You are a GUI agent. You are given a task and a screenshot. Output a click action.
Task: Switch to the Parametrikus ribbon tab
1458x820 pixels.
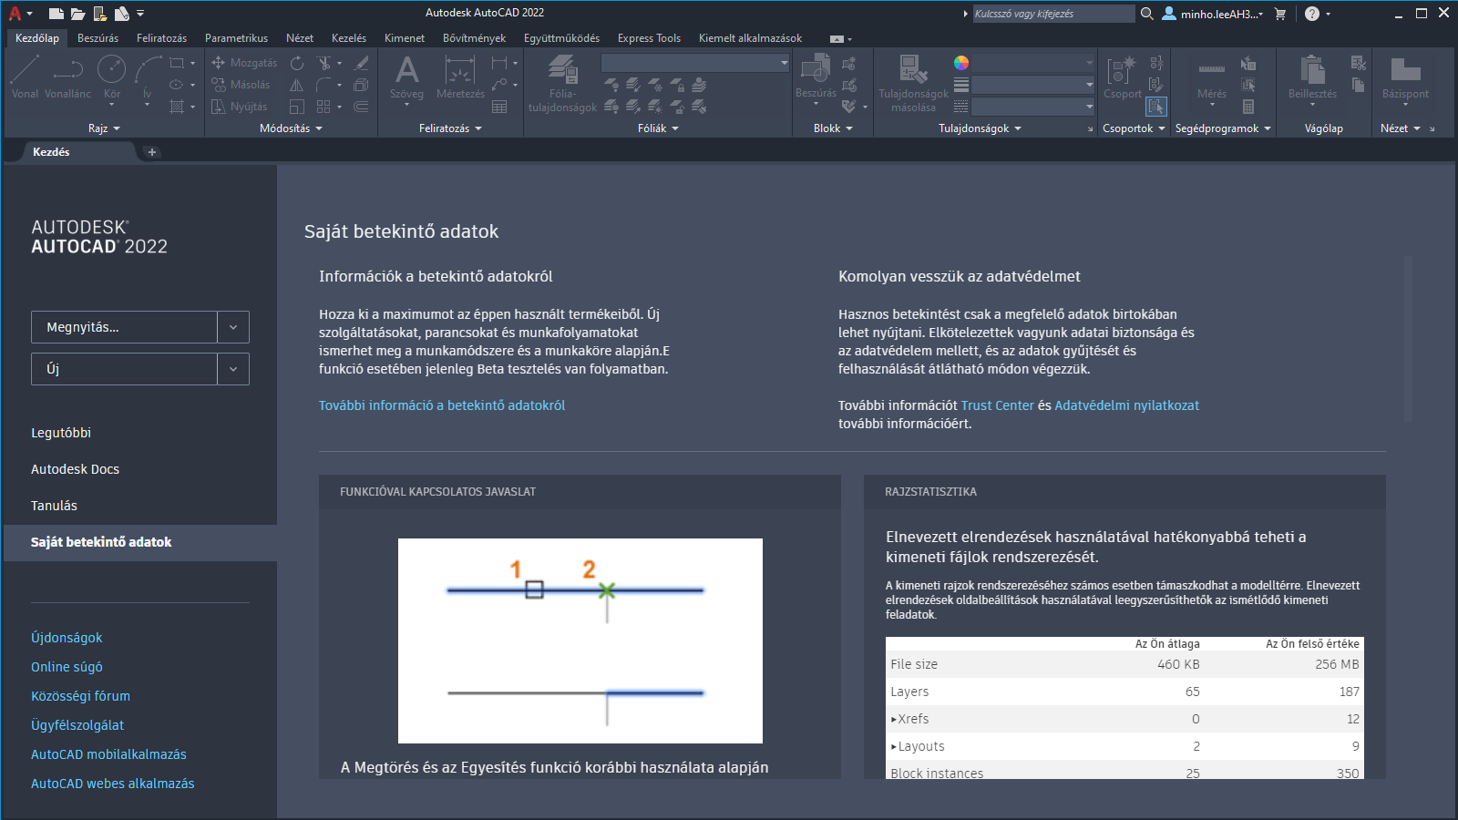pyautogui.click(x=236, y=38)
